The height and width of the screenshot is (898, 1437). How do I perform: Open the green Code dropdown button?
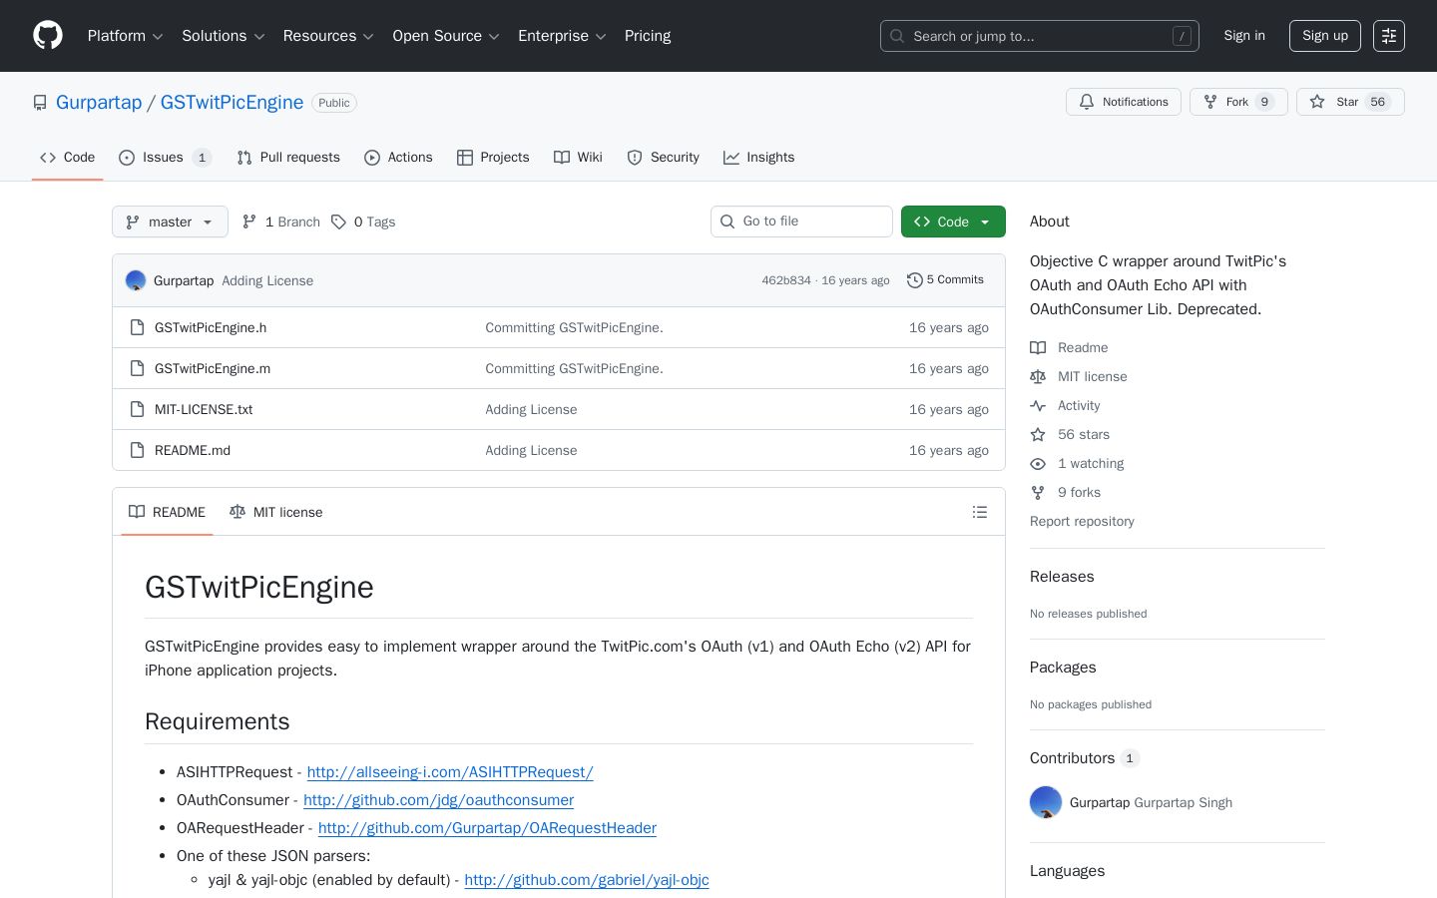[953, 222]
